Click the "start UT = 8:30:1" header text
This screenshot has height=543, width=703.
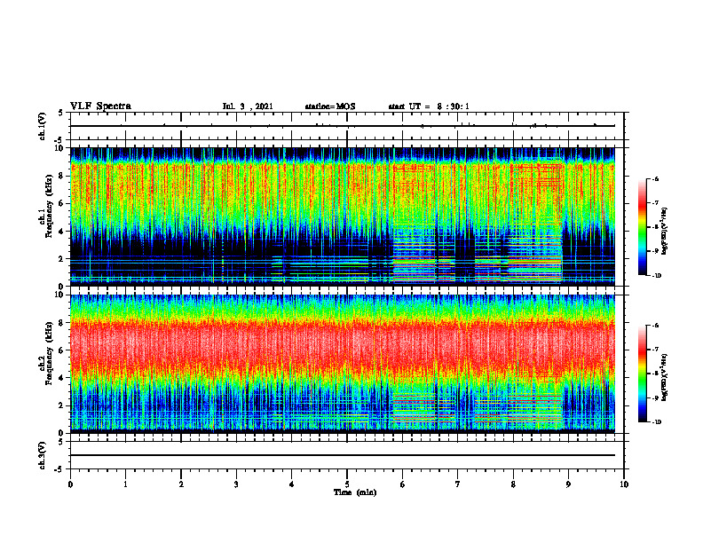click(429, 106)
